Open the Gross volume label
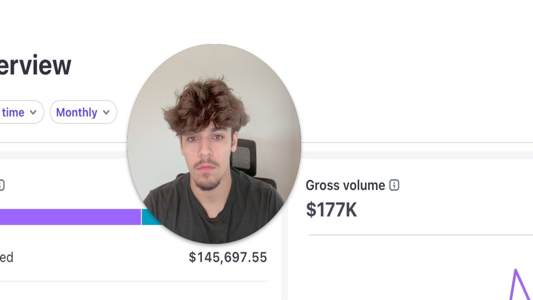533x300 pixels. tap(345, 185)
